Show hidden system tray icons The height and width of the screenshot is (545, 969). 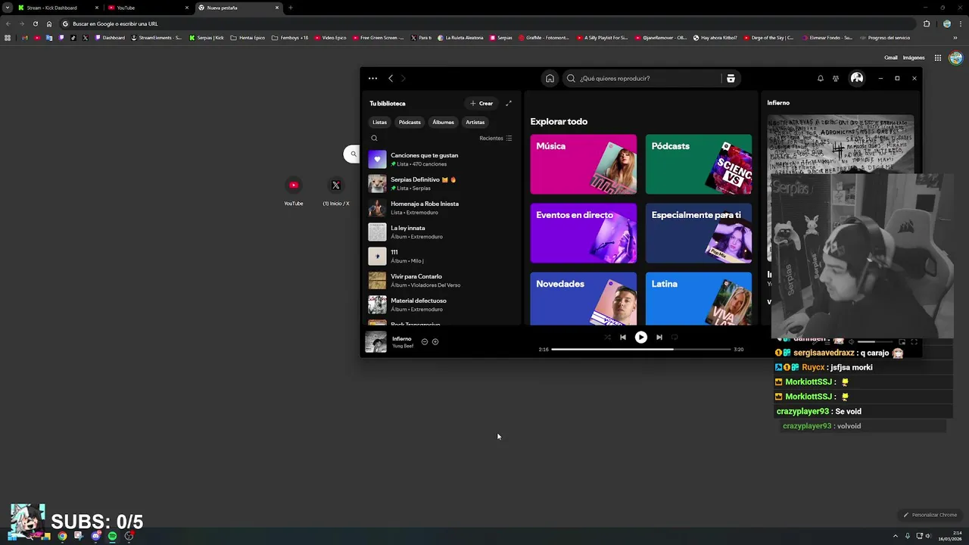click(895, 536)
